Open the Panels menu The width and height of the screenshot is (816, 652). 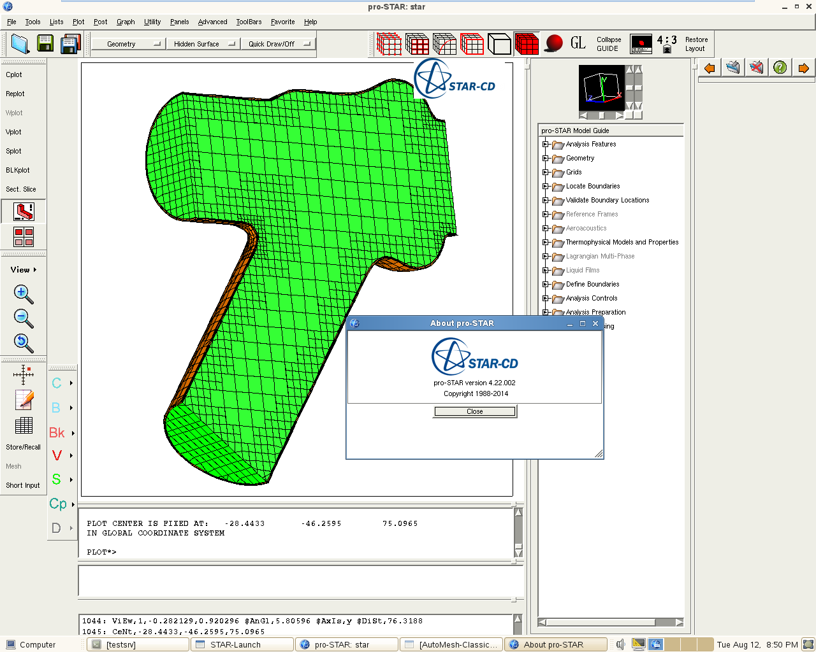180,22
